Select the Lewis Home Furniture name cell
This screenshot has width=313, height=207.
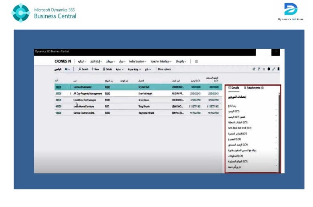pyautogui.click(x=83, y=107)
